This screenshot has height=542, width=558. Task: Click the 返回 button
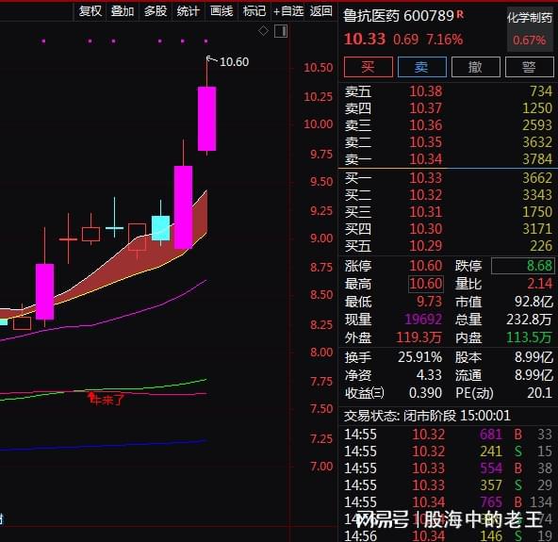(x=321, y=11)
